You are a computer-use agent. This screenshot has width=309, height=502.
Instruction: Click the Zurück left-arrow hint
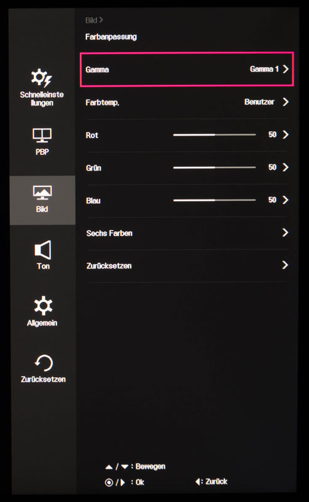tap(211, 481)
